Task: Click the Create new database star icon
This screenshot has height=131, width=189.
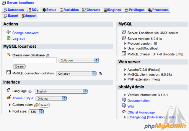Action: point(9,54)
